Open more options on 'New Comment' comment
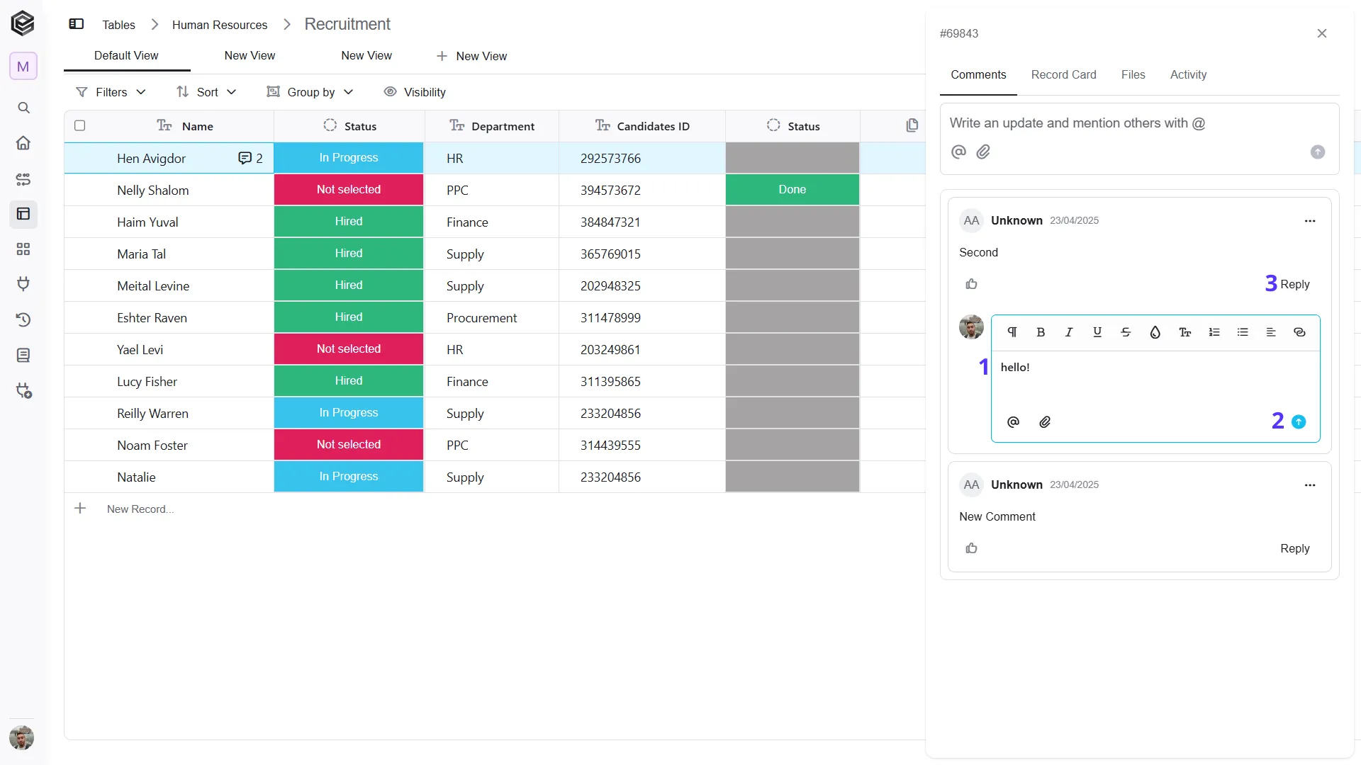The image size is (1361, 765). [1310, 485]
